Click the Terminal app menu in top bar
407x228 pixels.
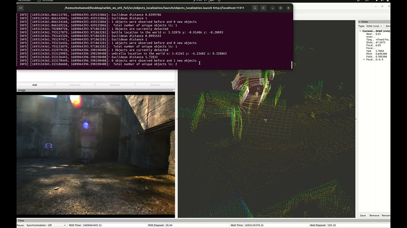pos(45,1)
